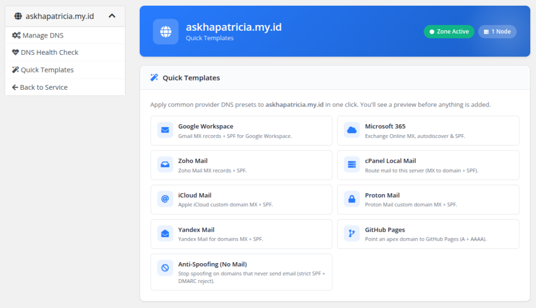
Task: Click the Microsoft 365 cloud icon
Action: (x=352, y=130)
